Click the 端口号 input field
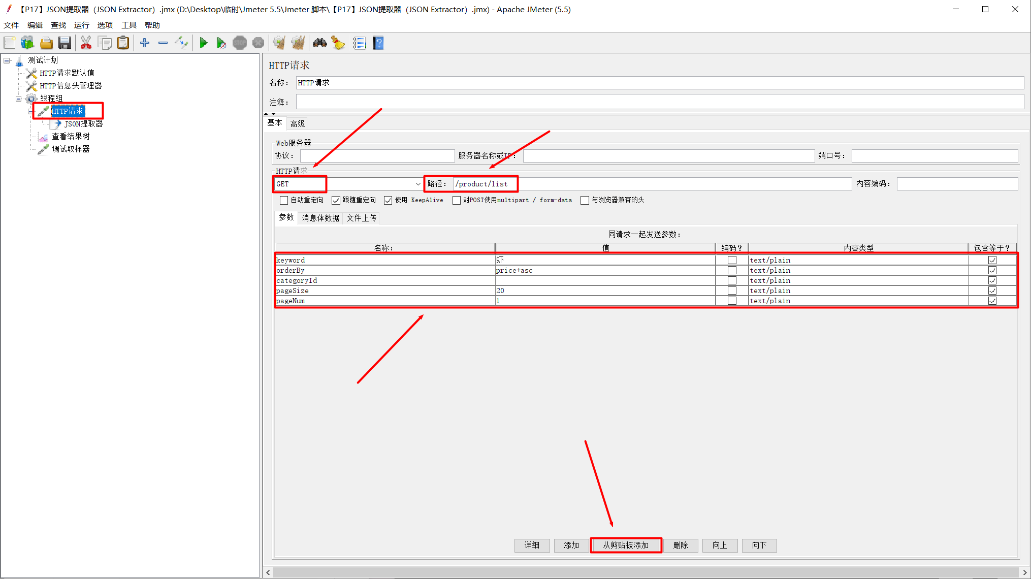 click(x=935, y=156)
